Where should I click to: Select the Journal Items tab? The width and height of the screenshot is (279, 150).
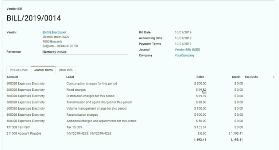[x=43, y=70]
